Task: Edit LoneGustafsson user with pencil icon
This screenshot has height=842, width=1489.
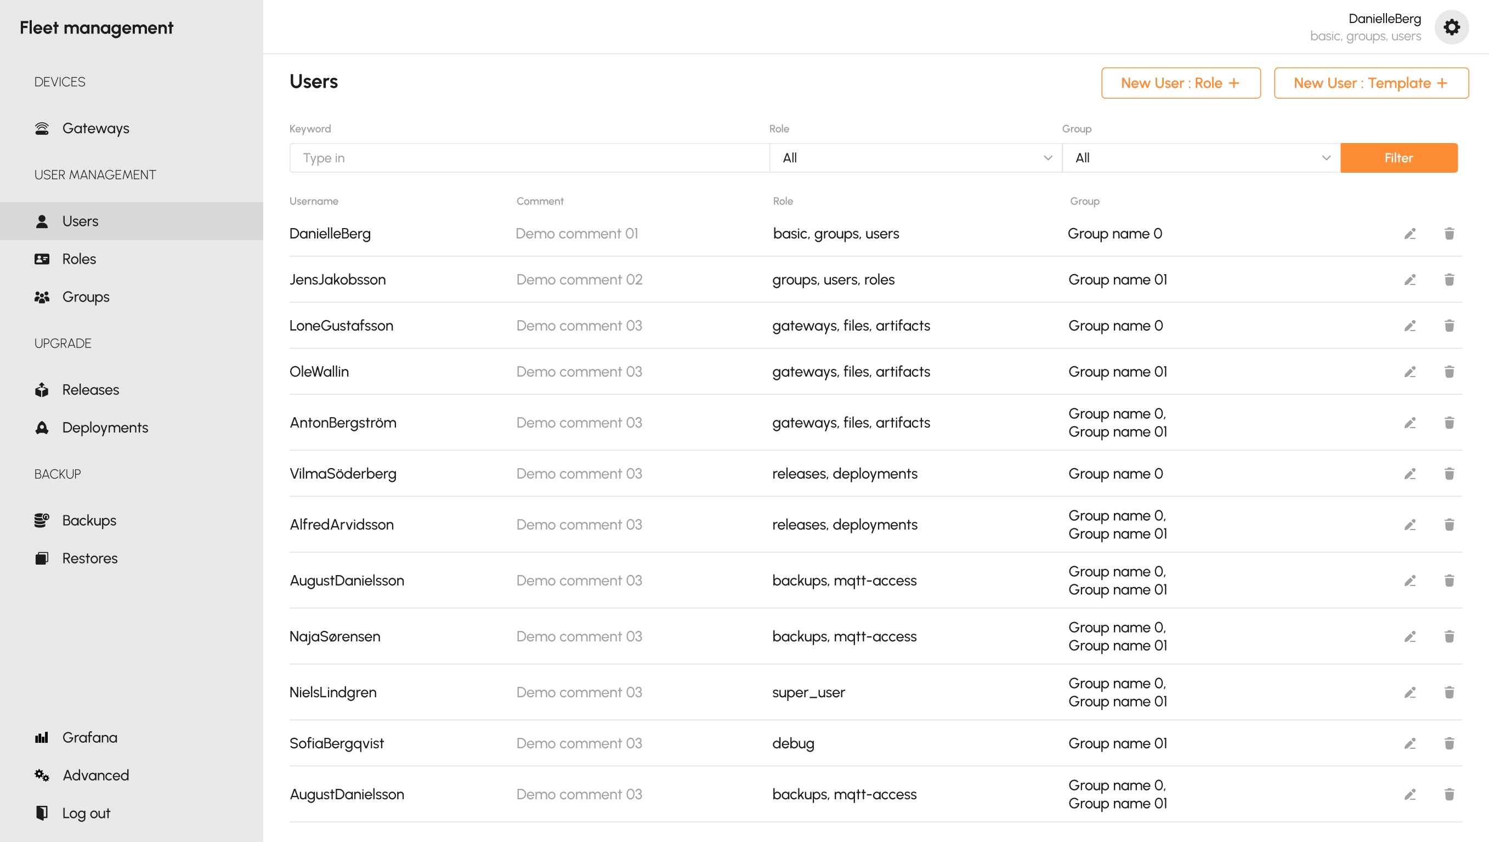Action: [x=1409, y=326]
